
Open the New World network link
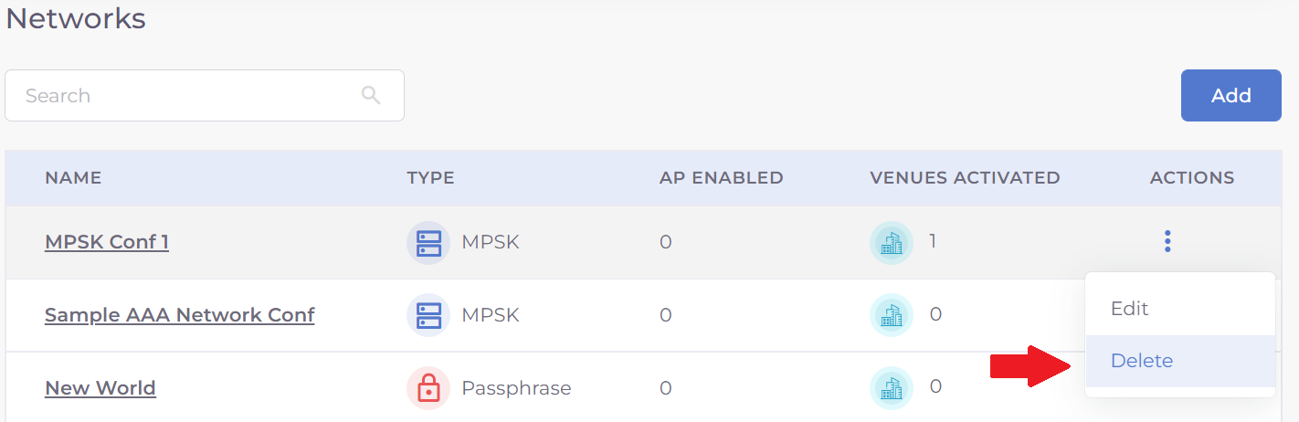[100, 388]
